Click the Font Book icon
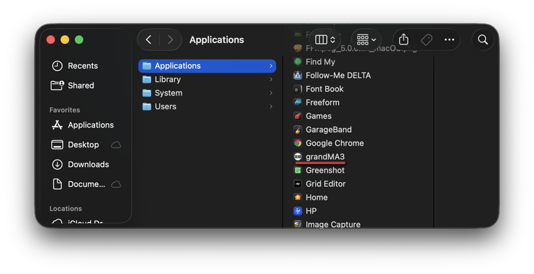 coord(298,89)
